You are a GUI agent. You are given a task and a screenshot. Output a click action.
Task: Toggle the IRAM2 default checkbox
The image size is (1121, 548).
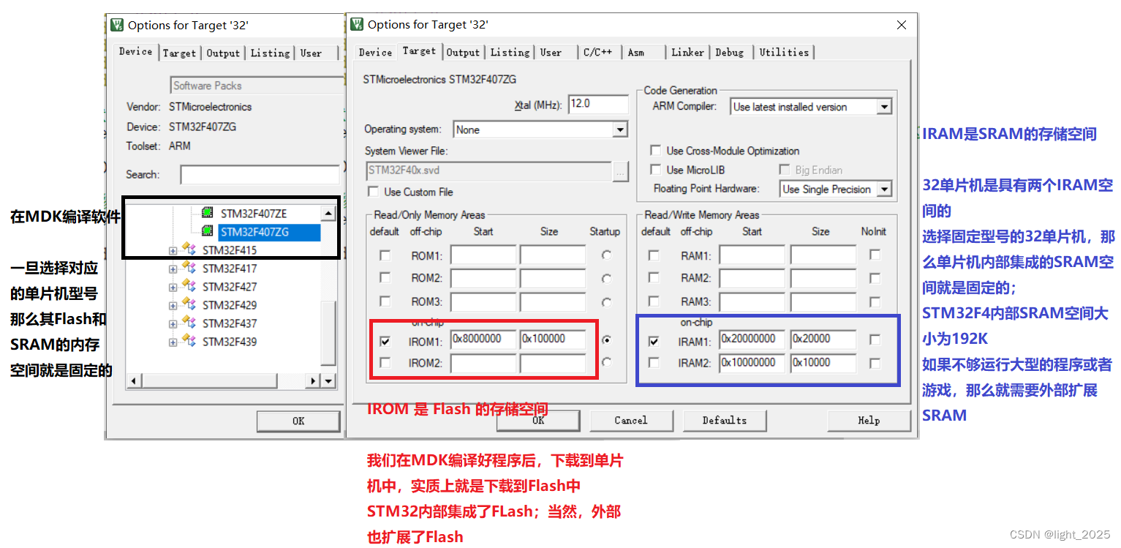[654, 362]
